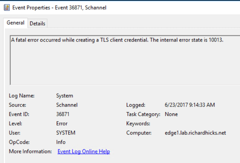This screenshot has width=240, height=163.
Task: Click the Event Properties title bar text
Action: [59, 8]
